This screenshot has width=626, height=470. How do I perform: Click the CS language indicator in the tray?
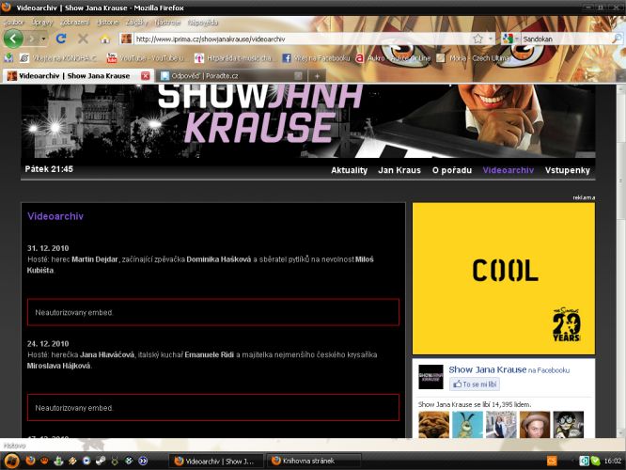552,461
